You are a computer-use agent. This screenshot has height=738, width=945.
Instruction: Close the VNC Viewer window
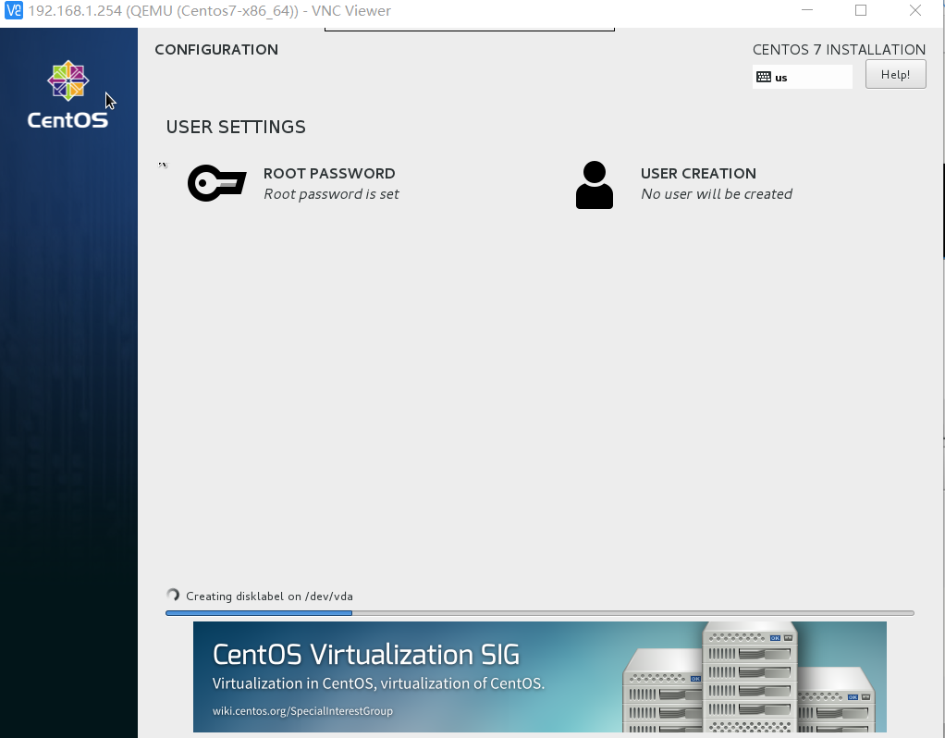(x=914, y=10)
